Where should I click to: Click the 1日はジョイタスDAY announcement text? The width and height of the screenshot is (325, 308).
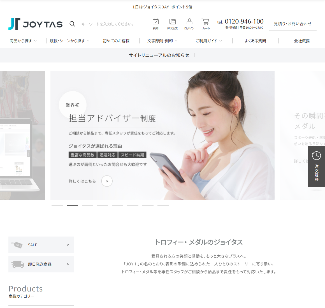click(162, 7)
